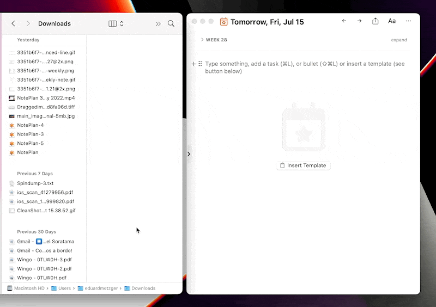Select Wingo - 0TLW0H-2.pdf file
Screen dimensions: 436x307
click(44, 269)
